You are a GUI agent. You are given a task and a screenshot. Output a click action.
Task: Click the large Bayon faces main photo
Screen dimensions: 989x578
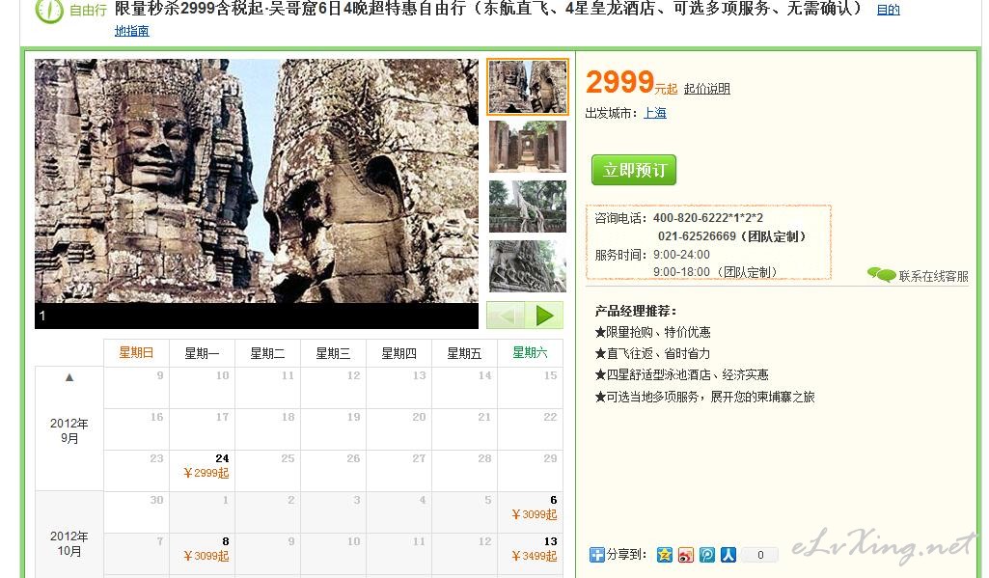pyautogui.click(x=257, y=181)
